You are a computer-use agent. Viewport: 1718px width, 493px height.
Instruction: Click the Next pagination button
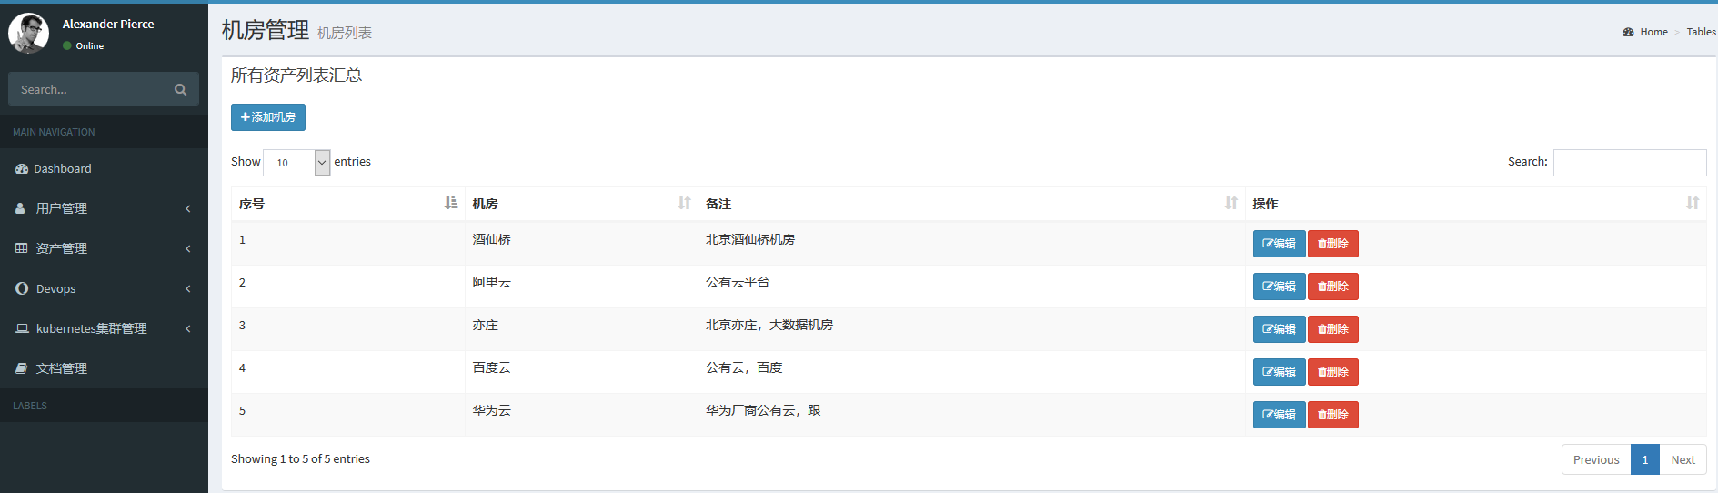(x=1683, y=459)
